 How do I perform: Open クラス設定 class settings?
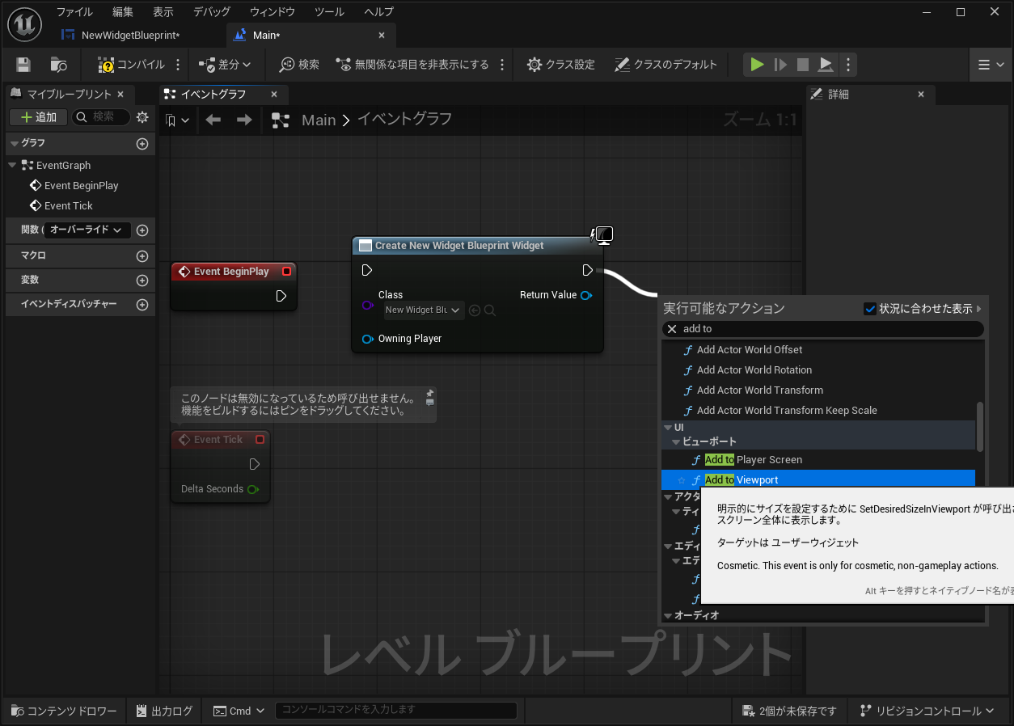560,65
